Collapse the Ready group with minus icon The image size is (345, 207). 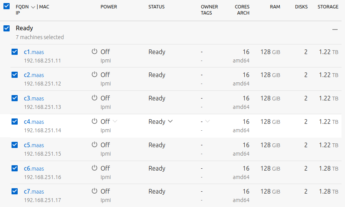pyautogui.click(x=335, y=29)
